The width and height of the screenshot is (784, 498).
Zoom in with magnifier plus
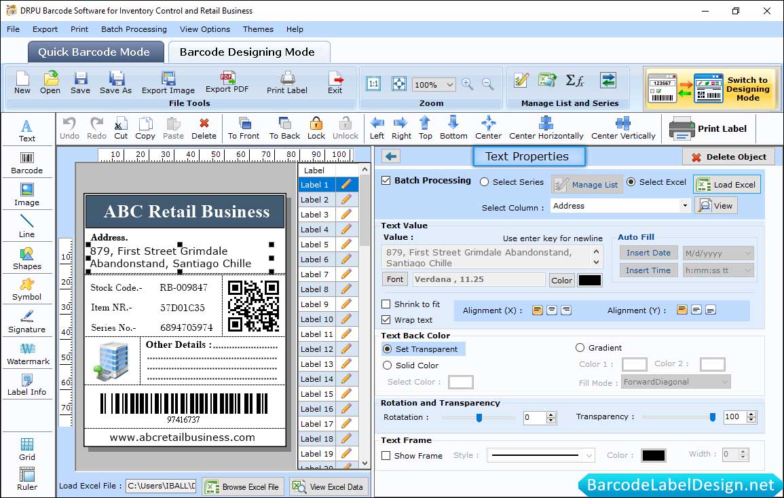(x=468, y=84)
